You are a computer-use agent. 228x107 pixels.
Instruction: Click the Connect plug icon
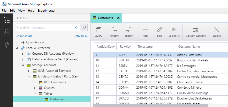pos(6,45)
